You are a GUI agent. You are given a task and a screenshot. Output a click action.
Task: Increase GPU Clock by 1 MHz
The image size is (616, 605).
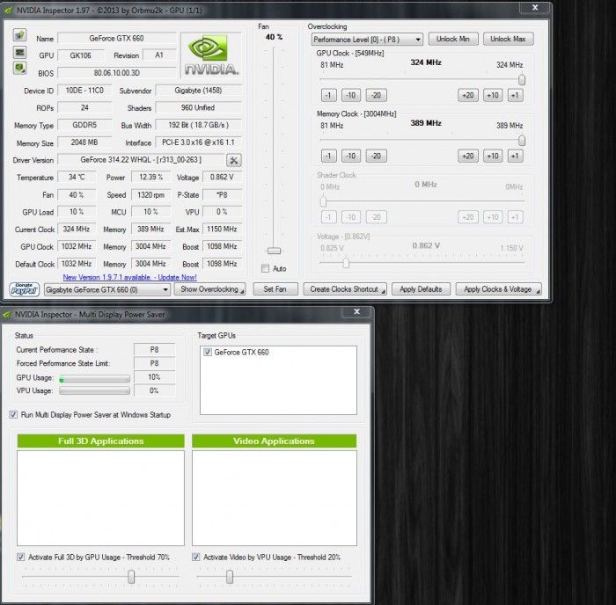click(515, 95)
